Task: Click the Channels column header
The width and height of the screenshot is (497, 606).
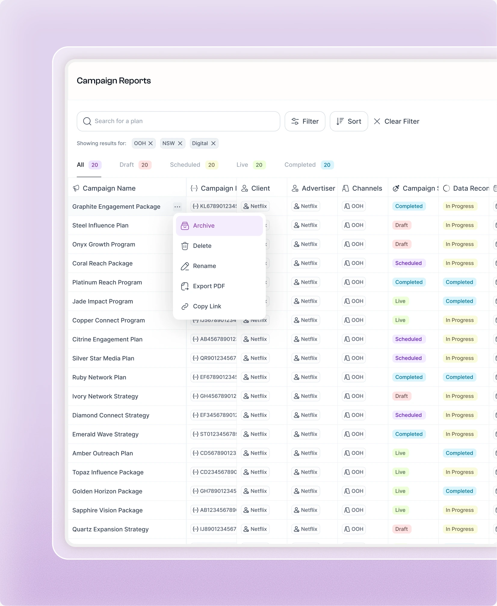Action: tap(362, 188)
